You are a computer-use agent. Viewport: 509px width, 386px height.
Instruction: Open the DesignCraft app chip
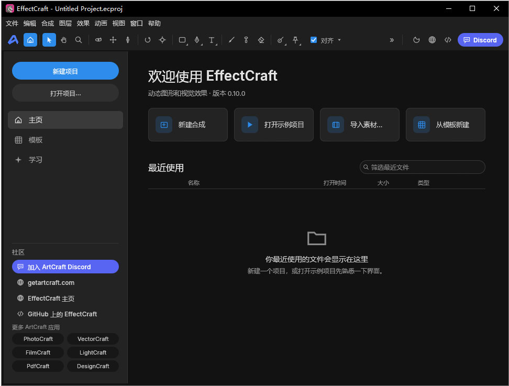[x=93, y=366]
